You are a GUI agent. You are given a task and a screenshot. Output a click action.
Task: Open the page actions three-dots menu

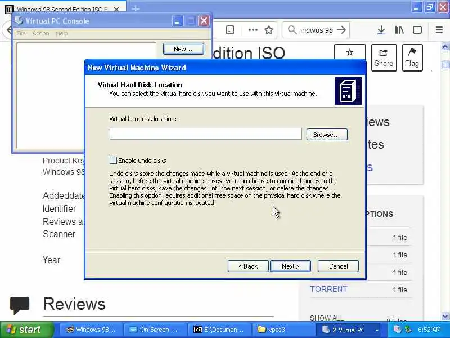tap(253, 30)
